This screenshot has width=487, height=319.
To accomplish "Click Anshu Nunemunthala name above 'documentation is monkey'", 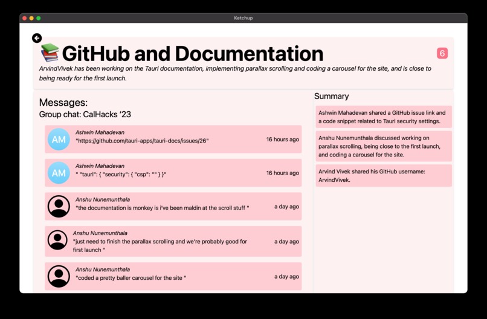I will [x=103, y=199].
